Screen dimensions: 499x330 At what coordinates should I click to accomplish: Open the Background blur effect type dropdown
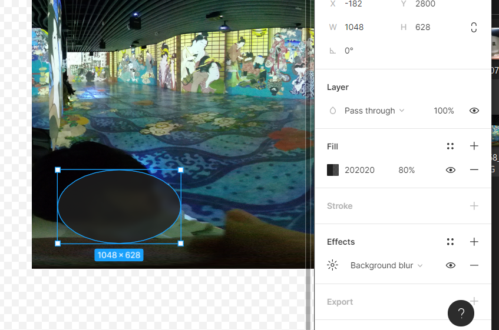click(x=386, y=265)
